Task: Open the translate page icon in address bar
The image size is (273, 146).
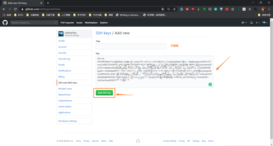Action: (x=163, y=9)
